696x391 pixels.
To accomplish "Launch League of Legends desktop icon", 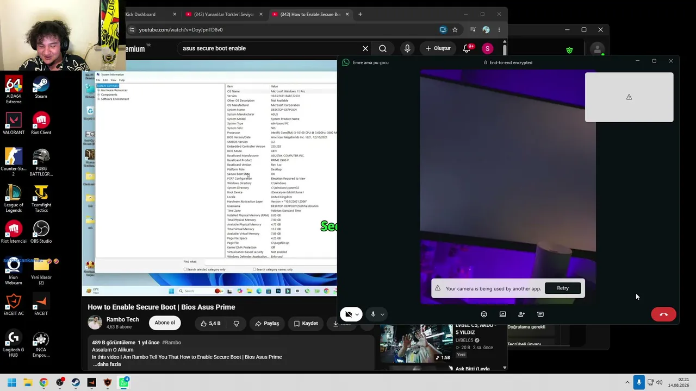I will pos(14,198).
